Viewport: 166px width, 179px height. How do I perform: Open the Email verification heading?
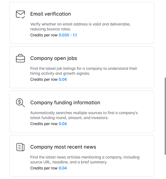[x=50, y=14]
